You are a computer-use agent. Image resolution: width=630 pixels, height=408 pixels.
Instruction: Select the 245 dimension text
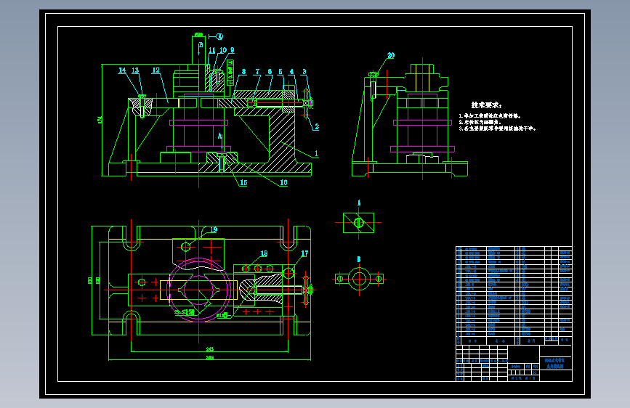tap(210, 349)
